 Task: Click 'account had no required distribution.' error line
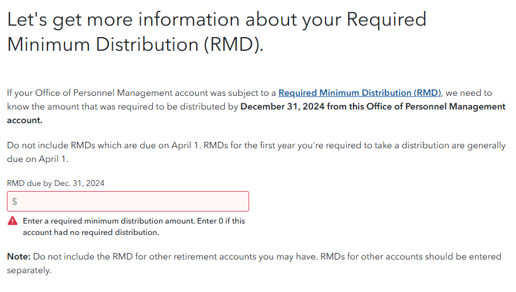pyautogui.click(x=91, y=233)
